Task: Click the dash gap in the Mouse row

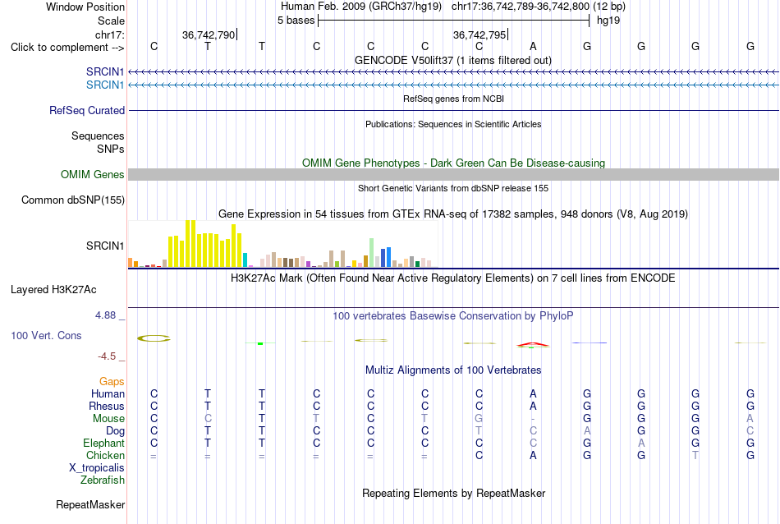Action: click(x=533, y=419)
